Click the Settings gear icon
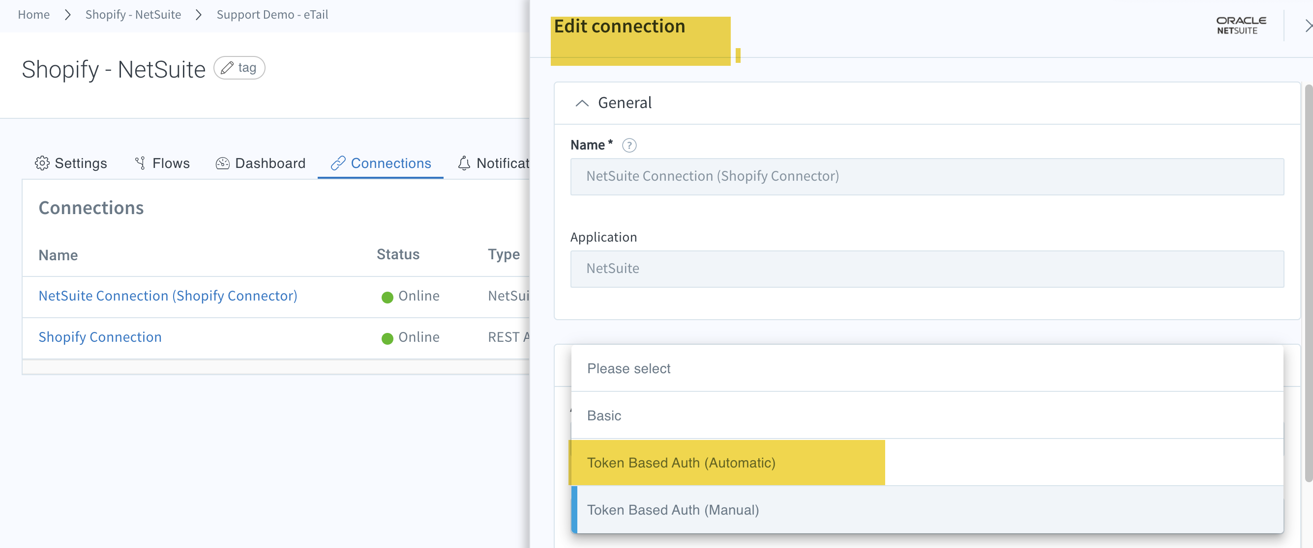The image size is (1313, 548). [x=42, y=163]
